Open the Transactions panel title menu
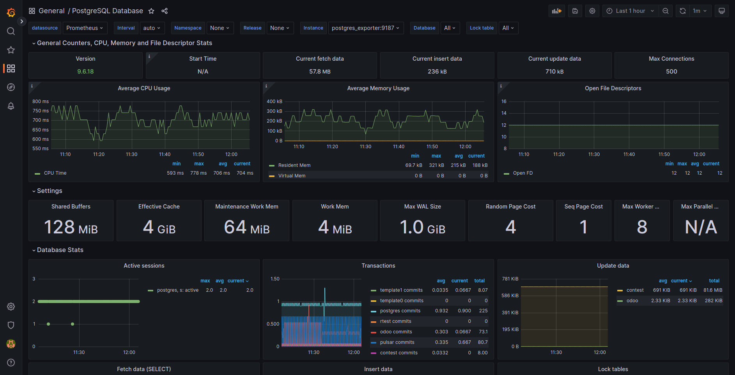This screenshot has width=735, height=375. (x=378, y=266)
